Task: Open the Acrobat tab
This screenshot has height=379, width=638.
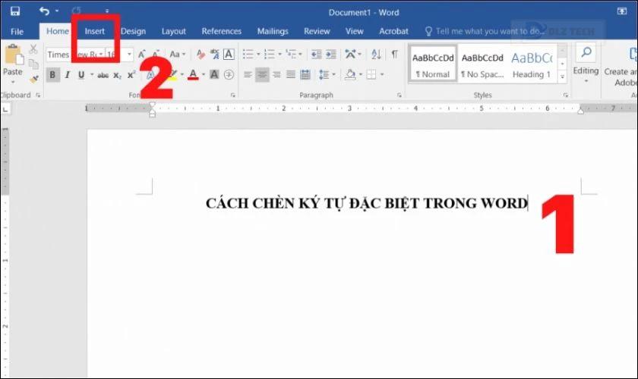Action: [x=393, y=31]
